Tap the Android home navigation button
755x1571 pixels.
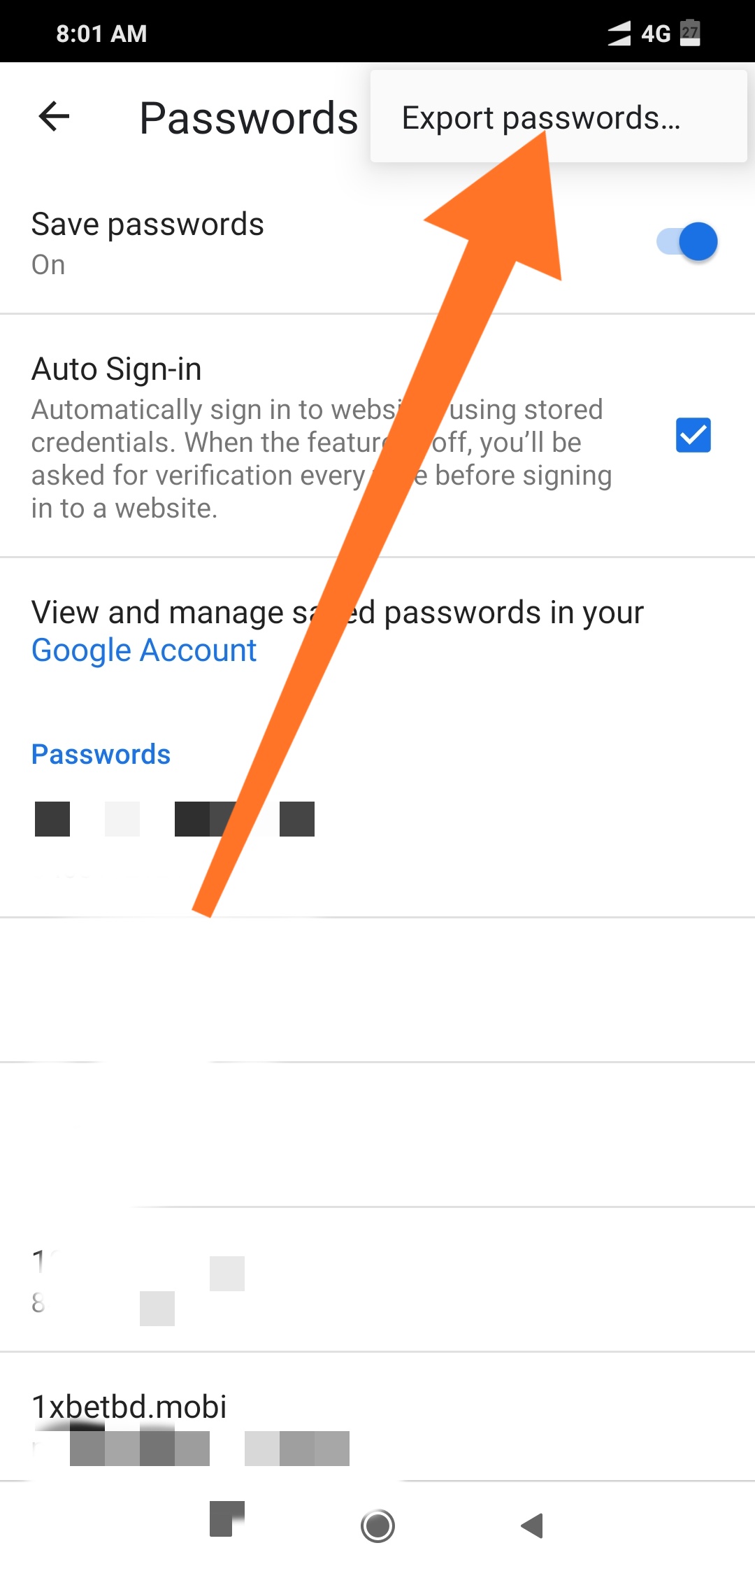[377, 1526]
